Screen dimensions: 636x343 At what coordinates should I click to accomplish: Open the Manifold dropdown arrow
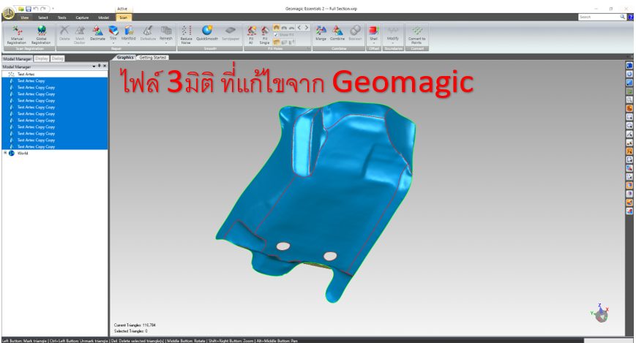pos(129,42)
